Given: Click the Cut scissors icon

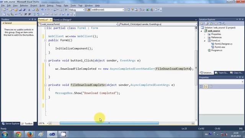Looking at the screenshot, I should point(29,10).
